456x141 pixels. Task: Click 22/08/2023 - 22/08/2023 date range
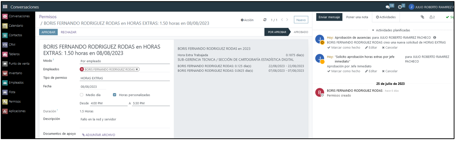pos(286,66)
